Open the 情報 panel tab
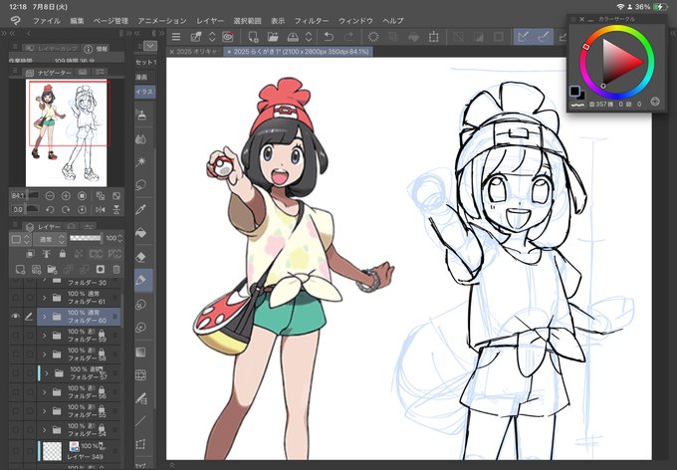The image size is (677, 470). (x=97, y=49)
